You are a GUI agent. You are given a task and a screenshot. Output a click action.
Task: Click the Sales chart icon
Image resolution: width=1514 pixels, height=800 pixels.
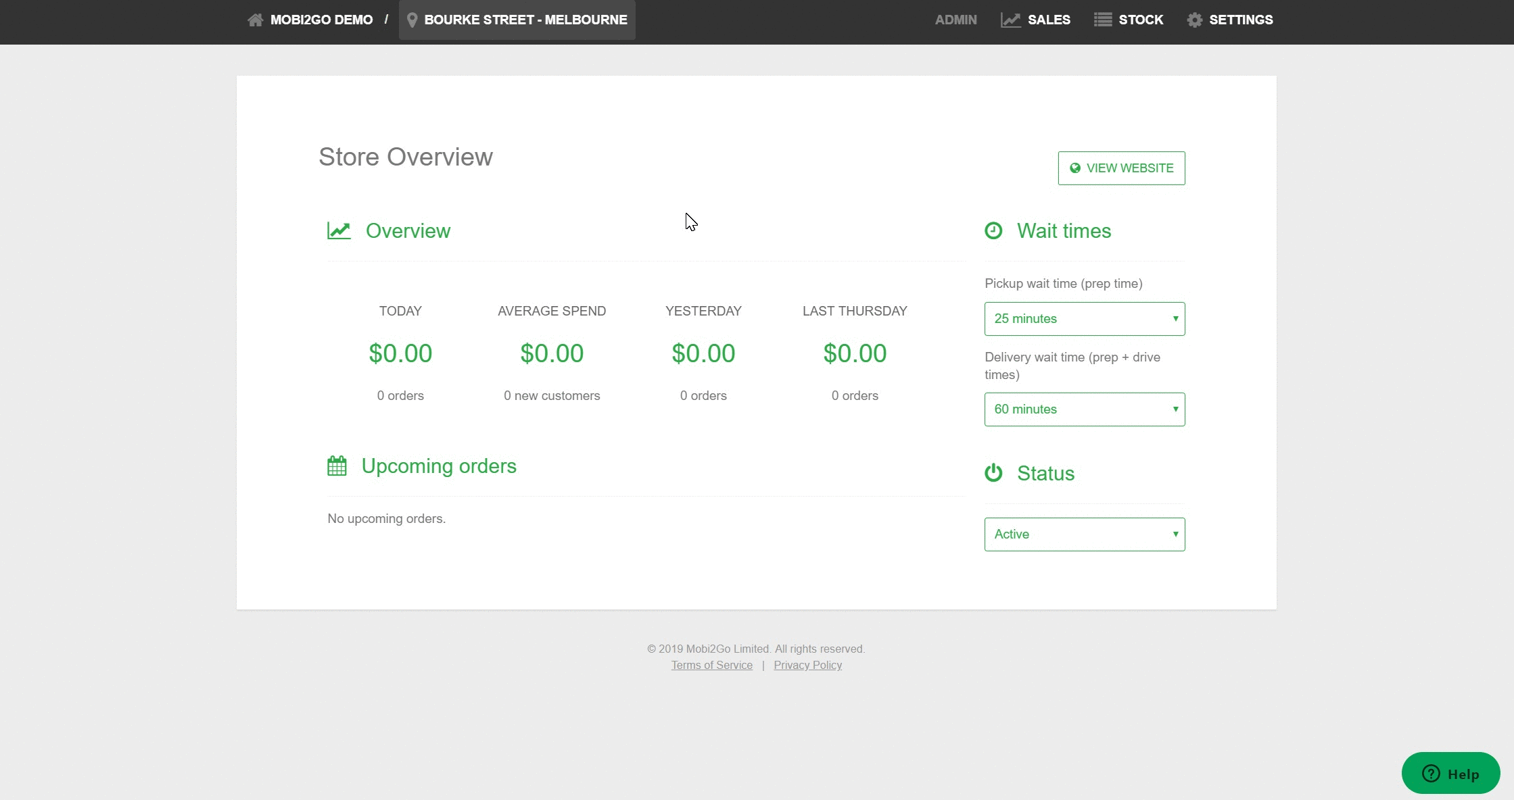1010,20
